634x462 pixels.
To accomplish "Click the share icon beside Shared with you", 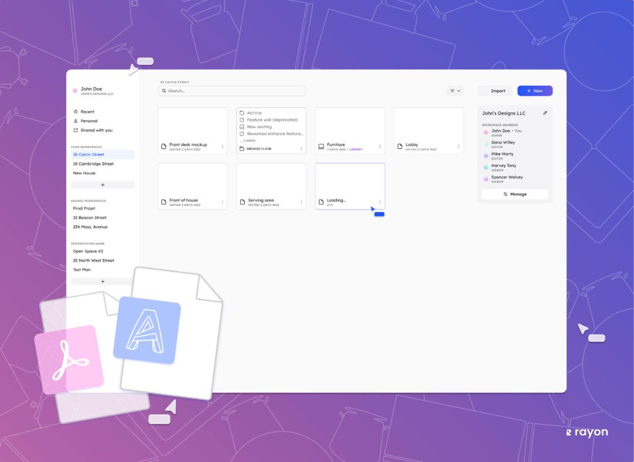I will tap(76, 130).
